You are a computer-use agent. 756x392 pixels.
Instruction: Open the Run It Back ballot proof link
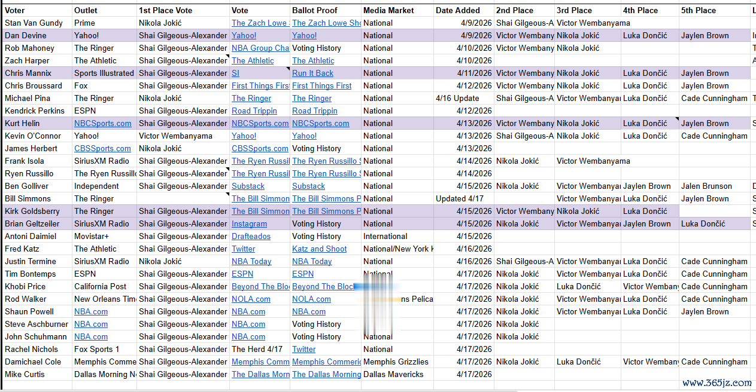click(x=312, y=73)
